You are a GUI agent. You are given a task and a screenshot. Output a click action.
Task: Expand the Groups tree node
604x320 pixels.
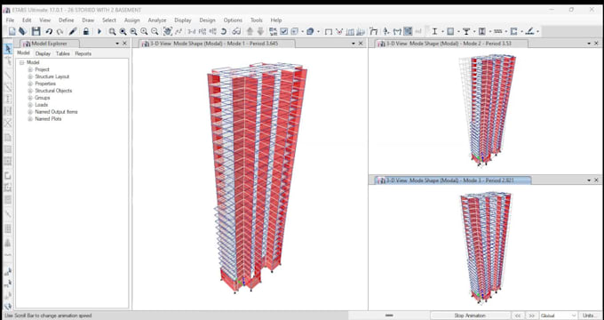click(x=30, y=98)
